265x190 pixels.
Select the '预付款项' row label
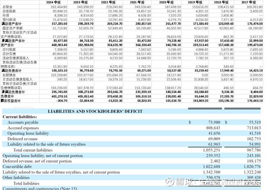click(9, 20)
